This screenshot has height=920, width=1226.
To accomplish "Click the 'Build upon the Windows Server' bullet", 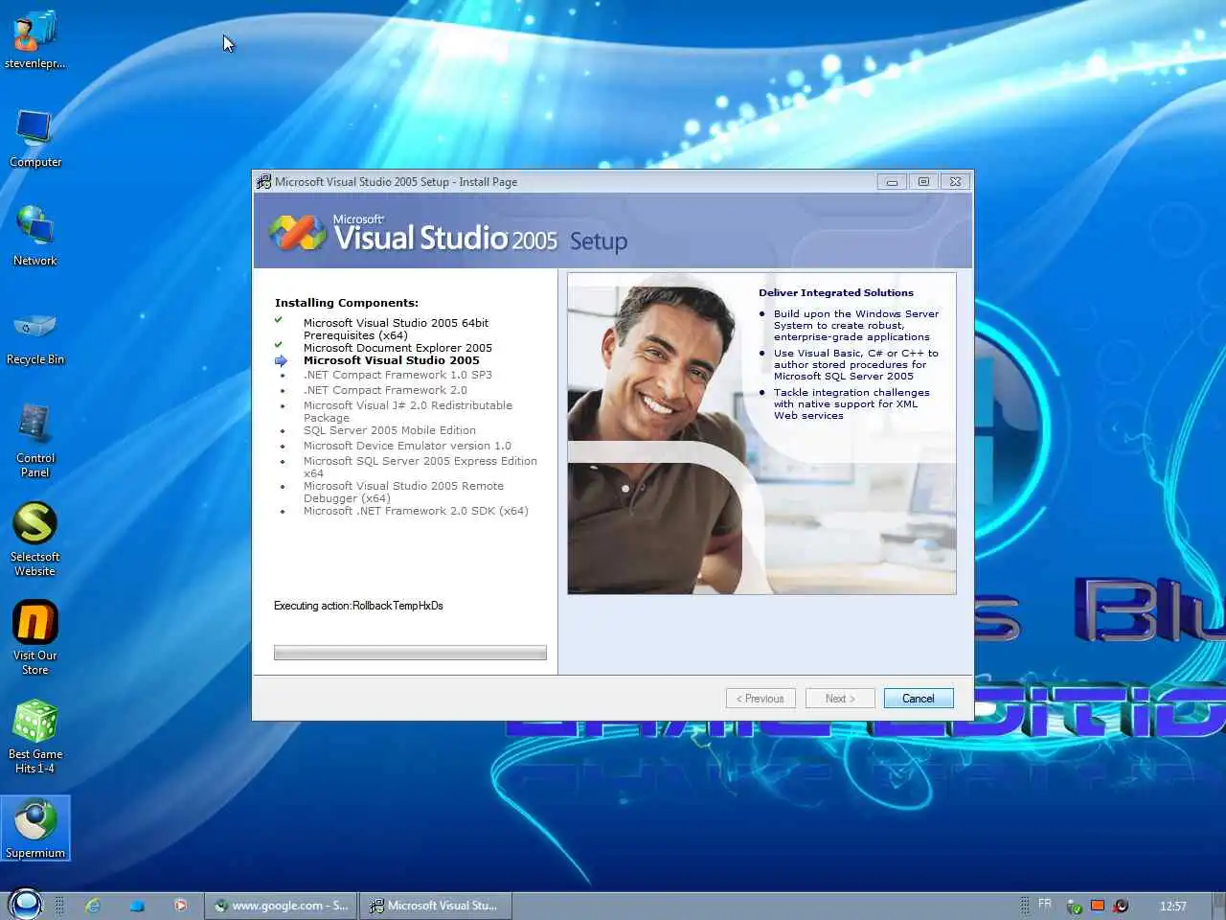I will tap(856, 325).
